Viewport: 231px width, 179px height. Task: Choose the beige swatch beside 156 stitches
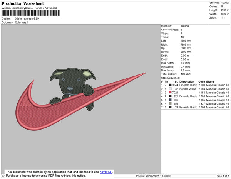170,103
